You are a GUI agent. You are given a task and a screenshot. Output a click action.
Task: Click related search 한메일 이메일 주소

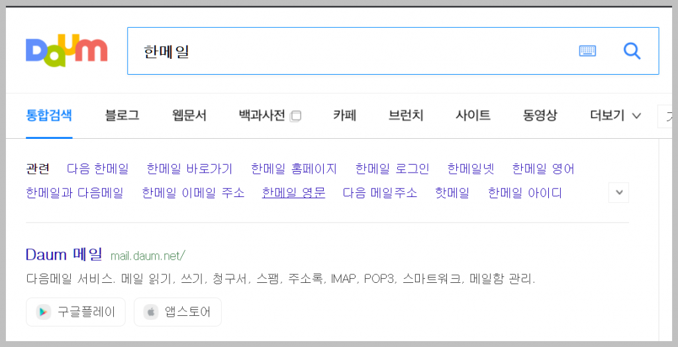click(x=193, y=192)
